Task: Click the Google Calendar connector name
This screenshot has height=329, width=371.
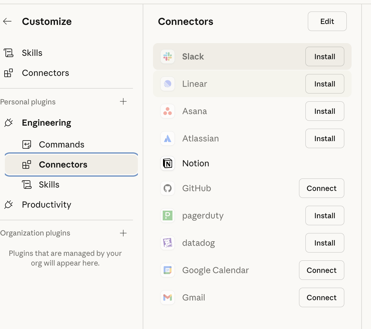Action: [x=216, y=270]
